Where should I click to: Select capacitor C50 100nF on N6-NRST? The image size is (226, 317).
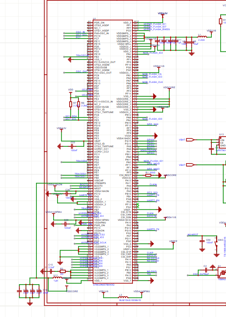click(x=202, y=241)
